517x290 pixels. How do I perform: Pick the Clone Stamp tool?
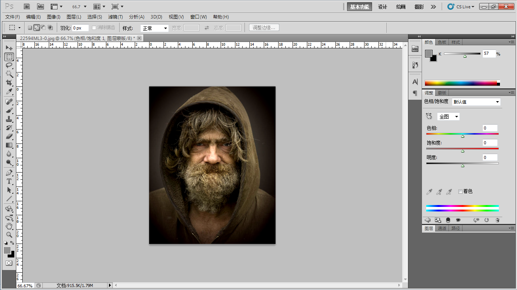point(9,119)
